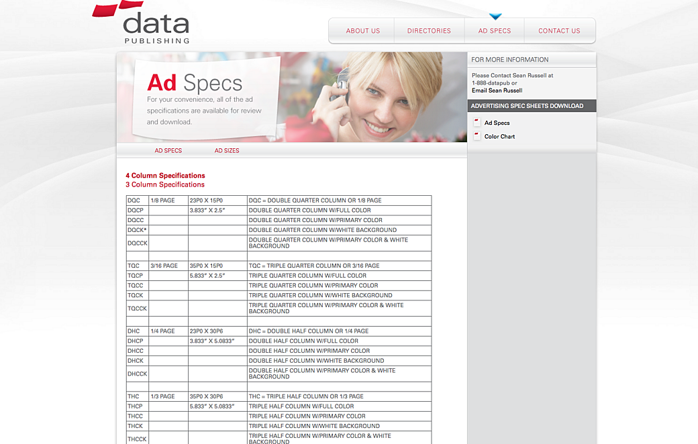Image resolution: width=698 pixels, height=444 pixels.
Task: Click the Email Sean Russell link
Action: click(497, 91)
